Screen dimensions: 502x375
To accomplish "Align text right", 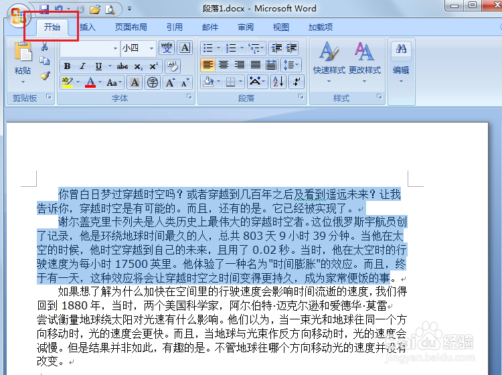I will 239,65.
